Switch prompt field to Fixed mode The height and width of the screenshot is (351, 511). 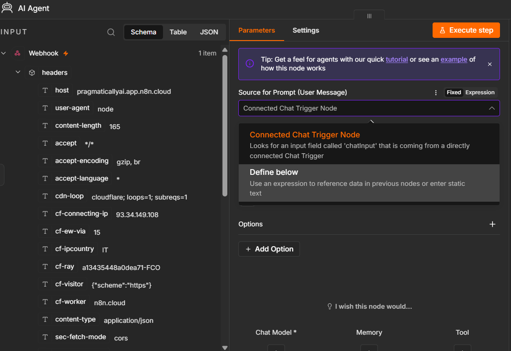[454, 92]
